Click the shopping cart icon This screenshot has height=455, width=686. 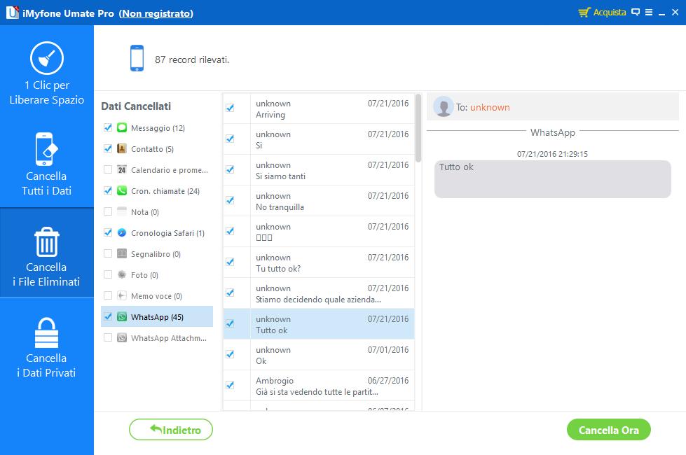point(584,12)
